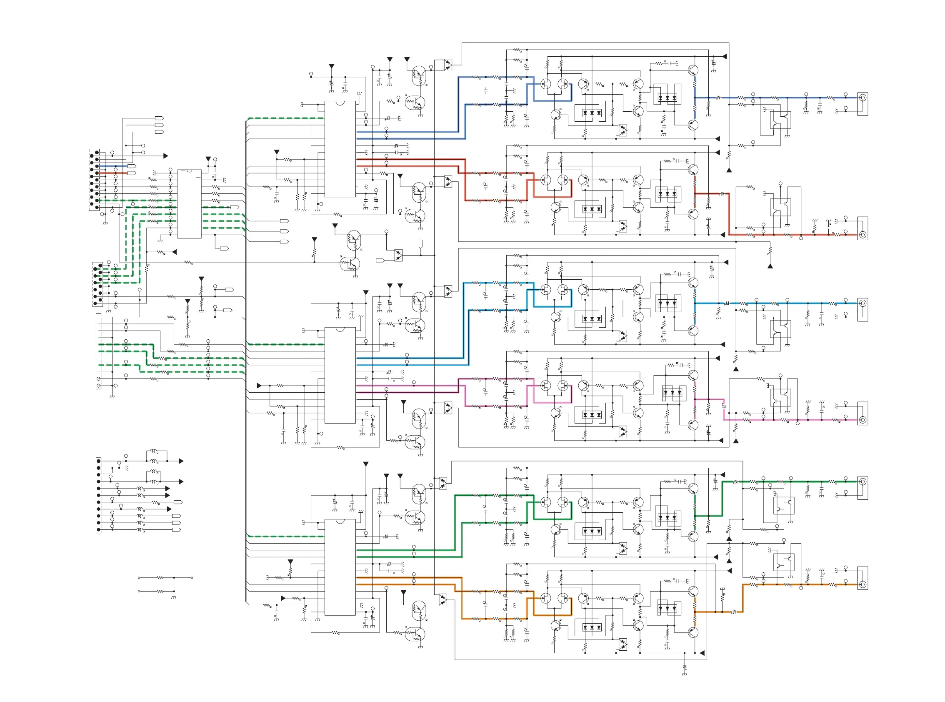This screenshot has width=945, height=702.
Task: Click the dashed-outline connector on left edge
Action: [x=98, y=351]
